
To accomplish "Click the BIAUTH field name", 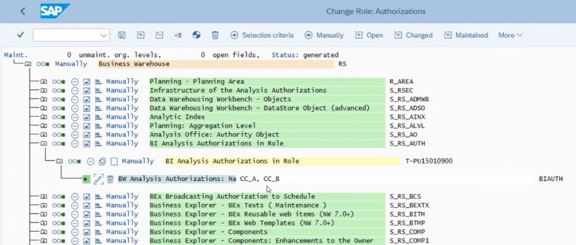I will 551,179.
